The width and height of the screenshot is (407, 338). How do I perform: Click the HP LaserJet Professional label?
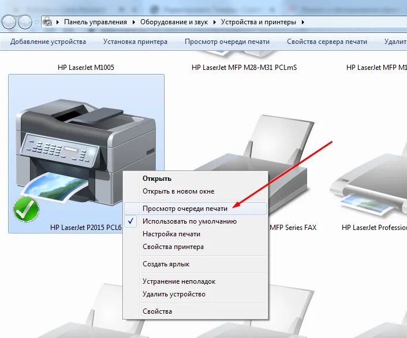coord(374,228)
